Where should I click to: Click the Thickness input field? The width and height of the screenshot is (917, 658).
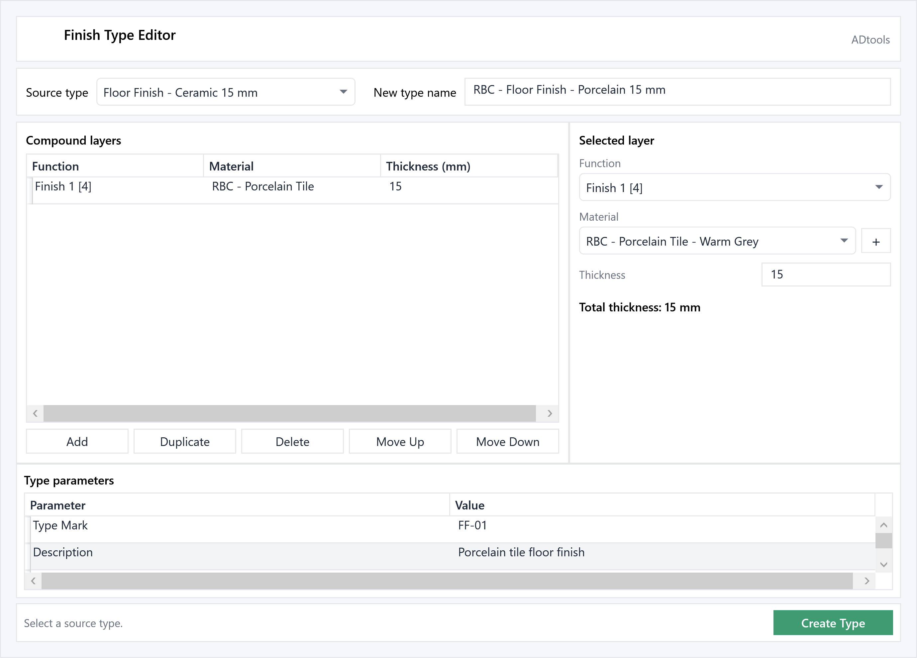coord(826,274)
